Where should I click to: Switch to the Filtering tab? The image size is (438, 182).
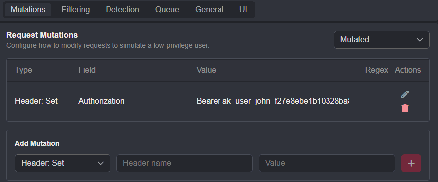pyautogui.click(x=76, y=10)
